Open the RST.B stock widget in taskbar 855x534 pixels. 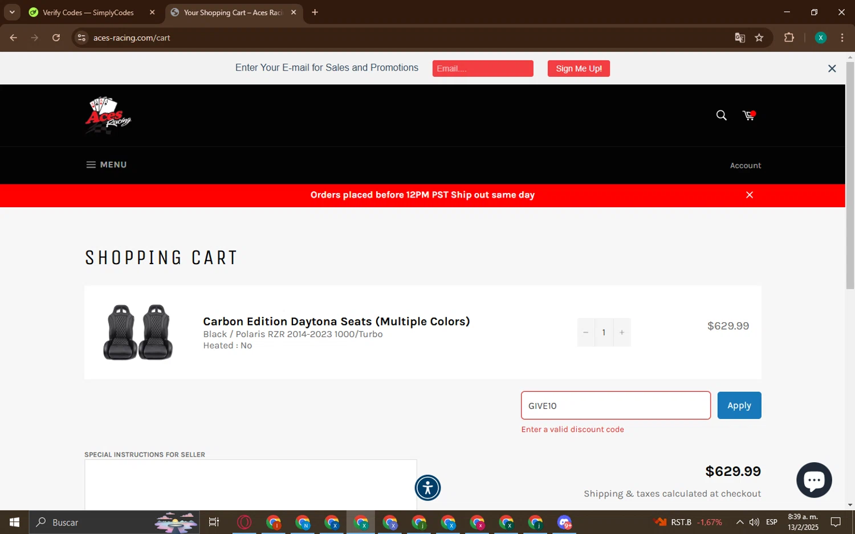pos(688,522)
